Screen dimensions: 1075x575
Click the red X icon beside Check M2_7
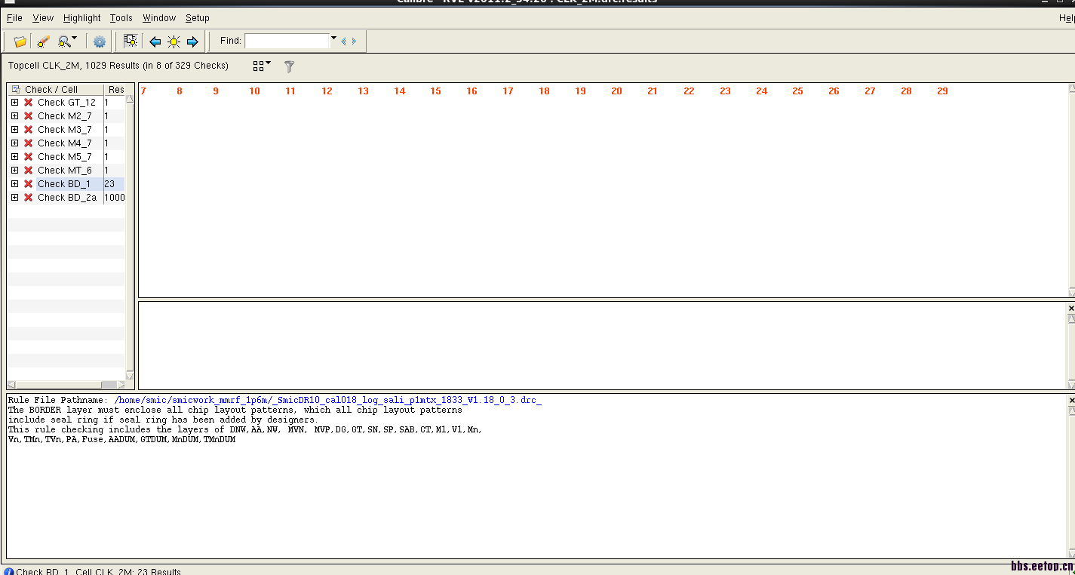[28, 116]
